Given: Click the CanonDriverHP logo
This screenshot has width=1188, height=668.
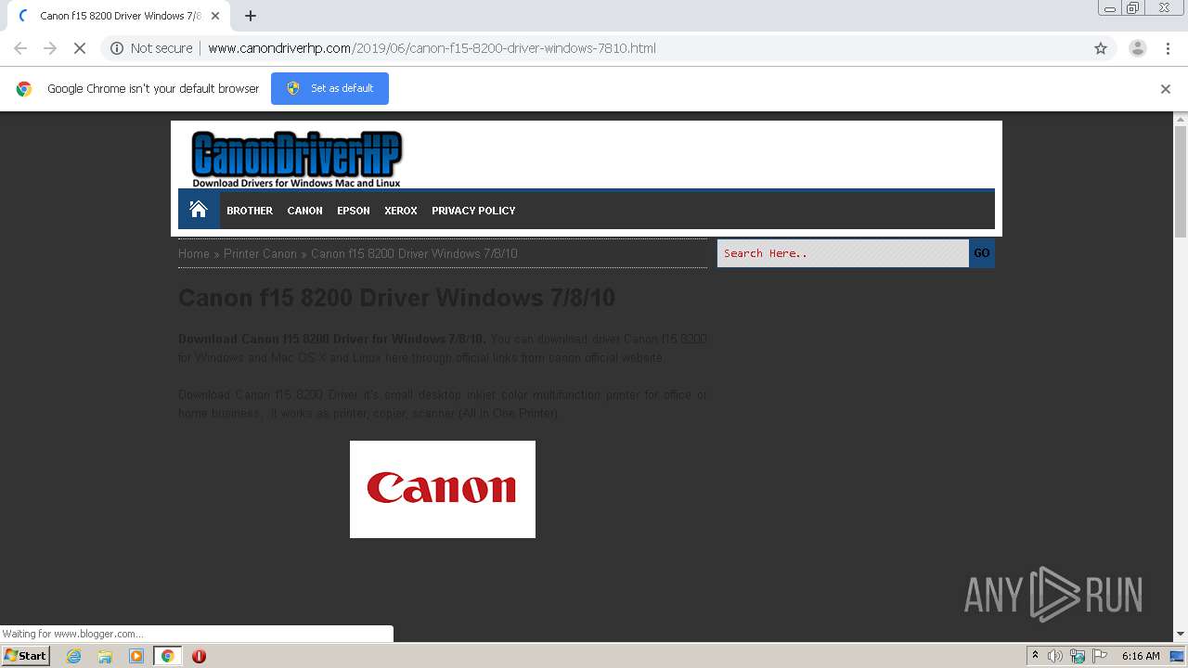Looking at the screenshot, I should point(296,159).
